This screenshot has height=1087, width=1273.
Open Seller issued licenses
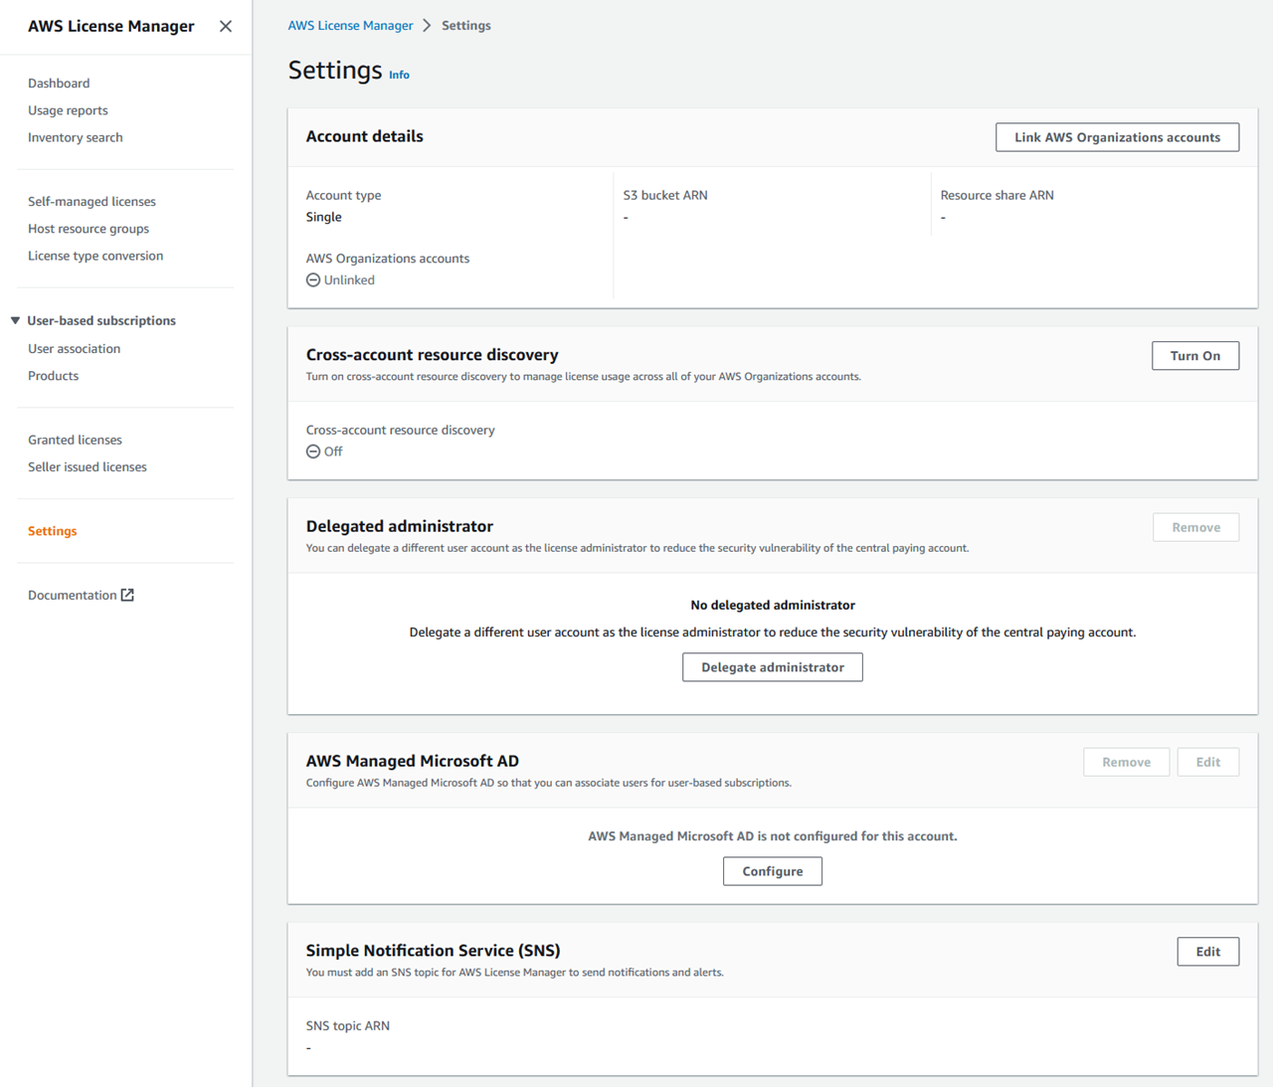click(x=87, y=465)
